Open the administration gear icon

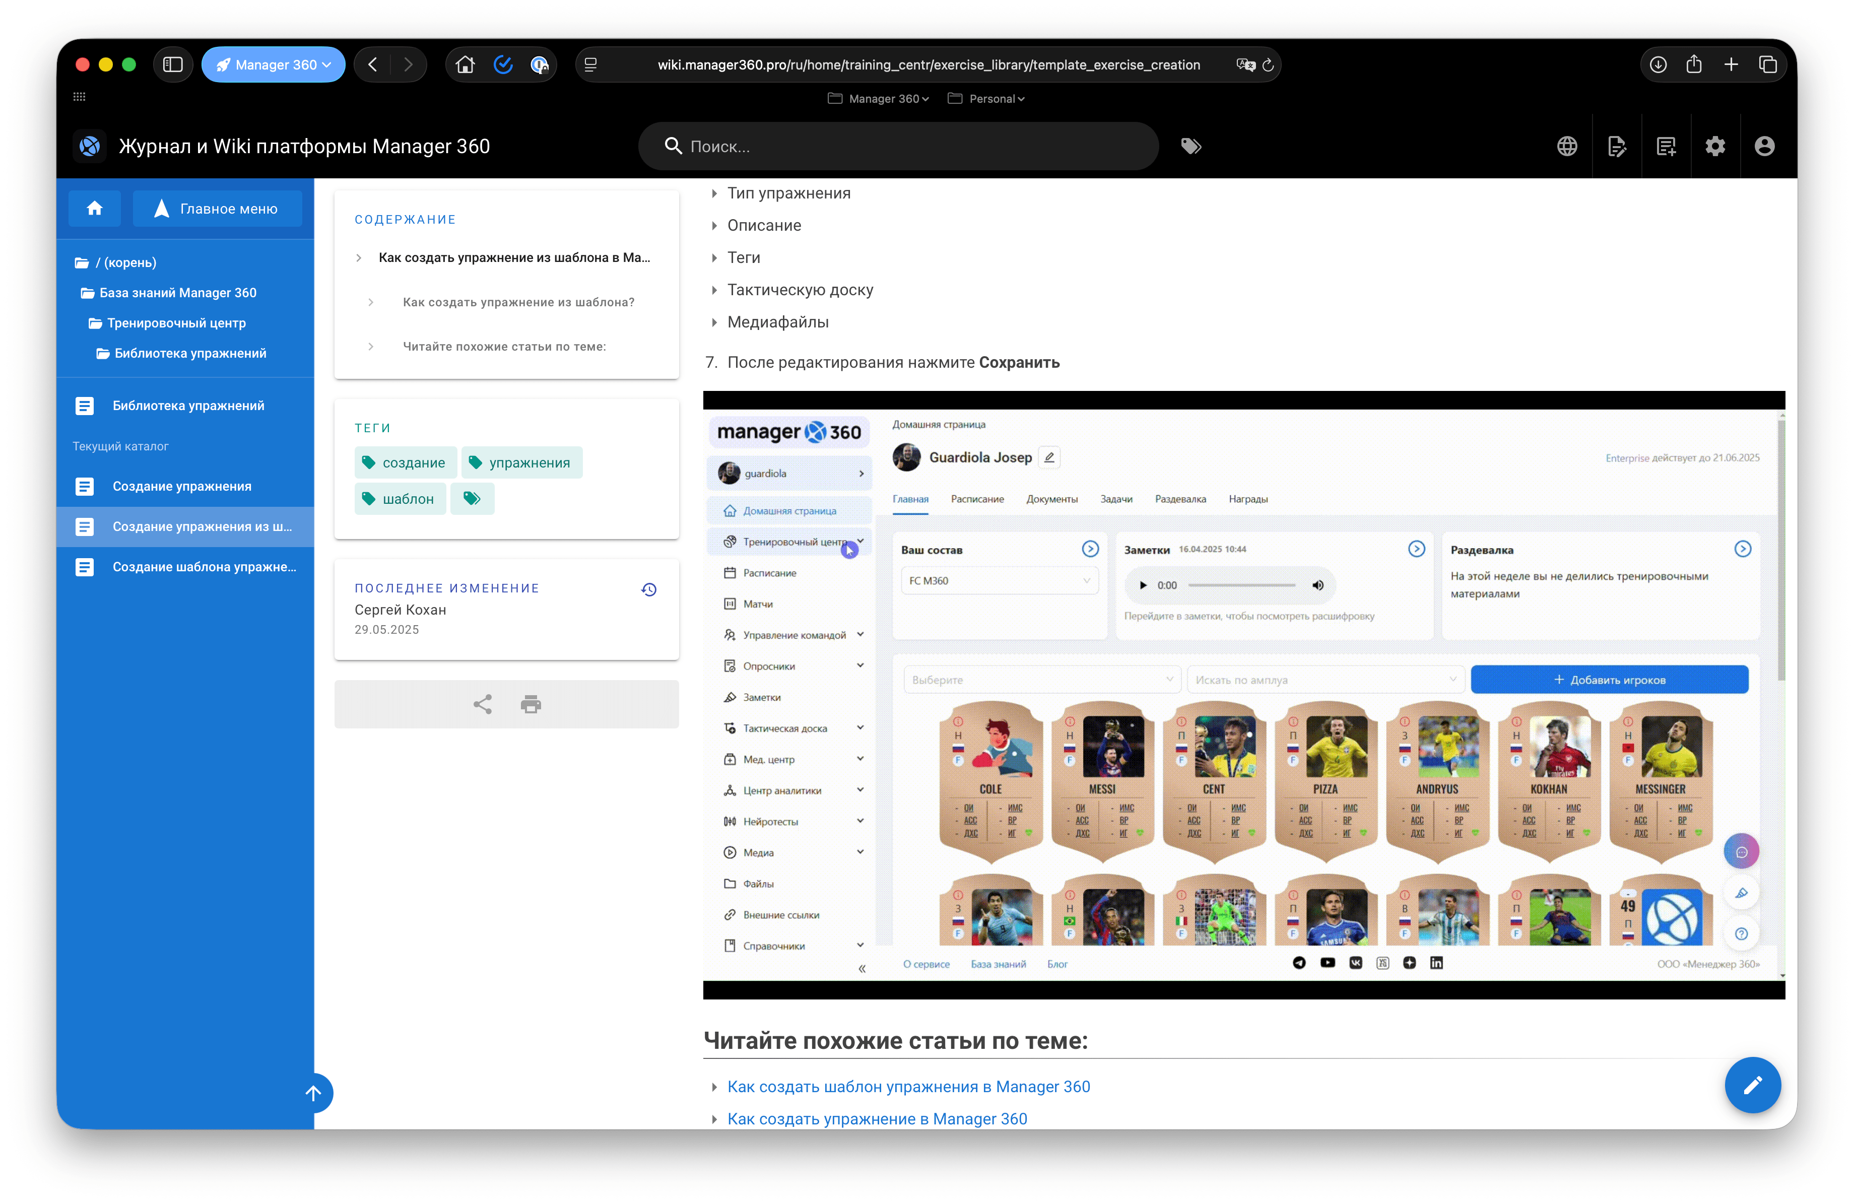(x=1715, y=147)
